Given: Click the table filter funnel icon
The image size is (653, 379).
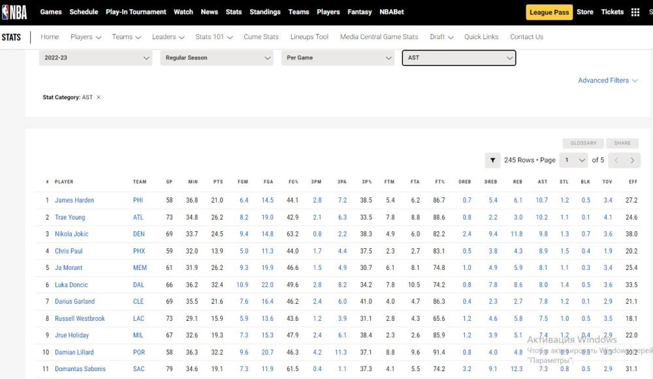Looking at the screenshot, I should (x=492, y=160).
